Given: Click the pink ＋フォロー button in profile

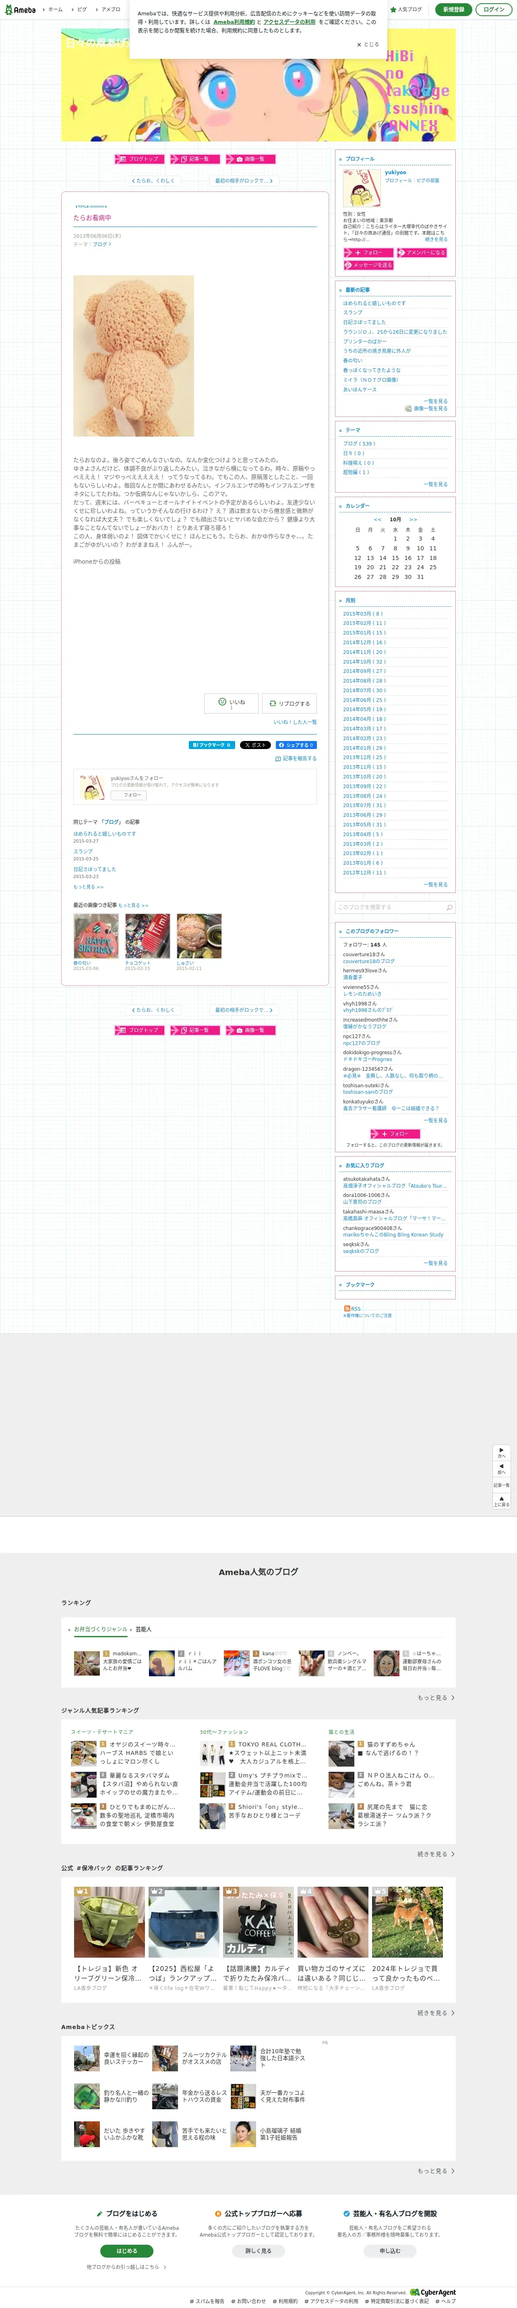Looking at the screenshot, I should tap(368, 253).
